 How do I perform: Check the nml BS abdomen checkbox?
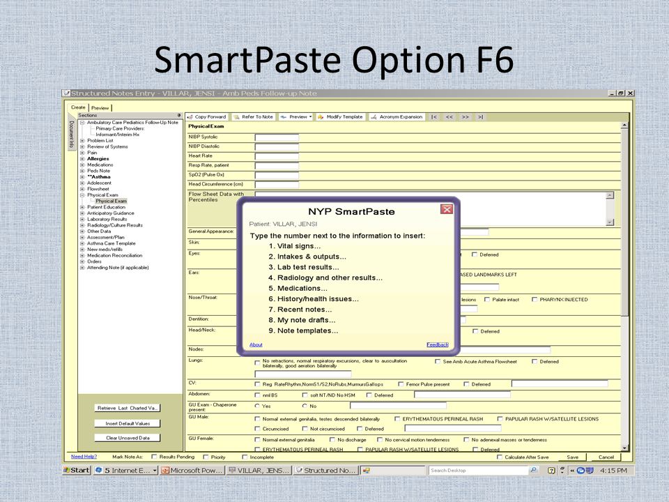(257, 395)
